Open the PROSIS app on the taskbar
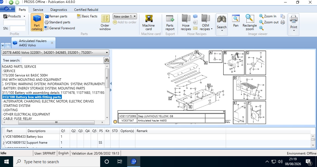The width and height of the screenshot is (317, 167). click(x=133, y=162)
